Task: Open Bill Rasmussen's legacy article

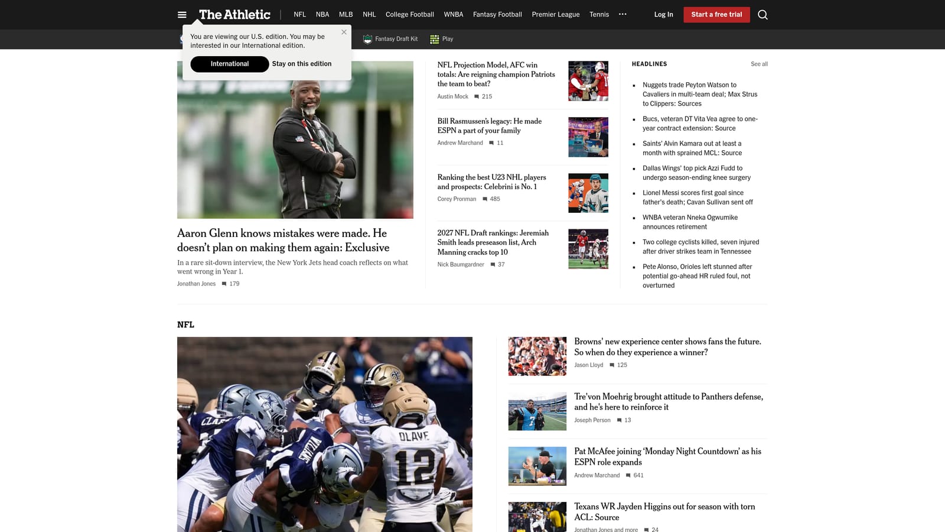Action: click(x=490, y=126)
